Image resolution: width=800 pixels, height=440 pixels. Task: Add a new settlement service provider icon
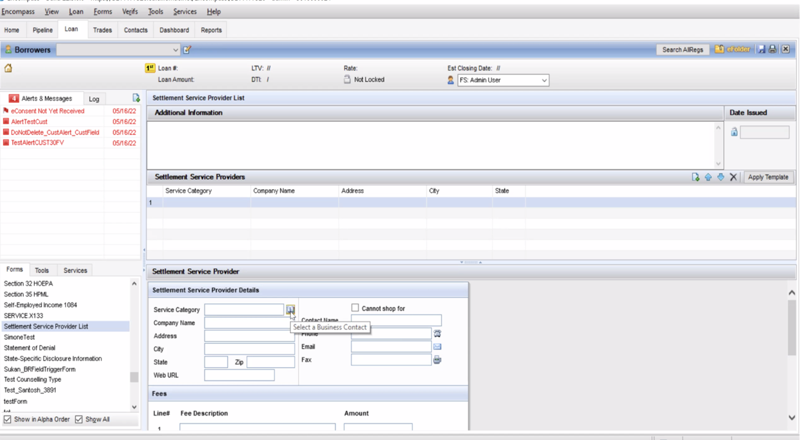tap(695, 177)
